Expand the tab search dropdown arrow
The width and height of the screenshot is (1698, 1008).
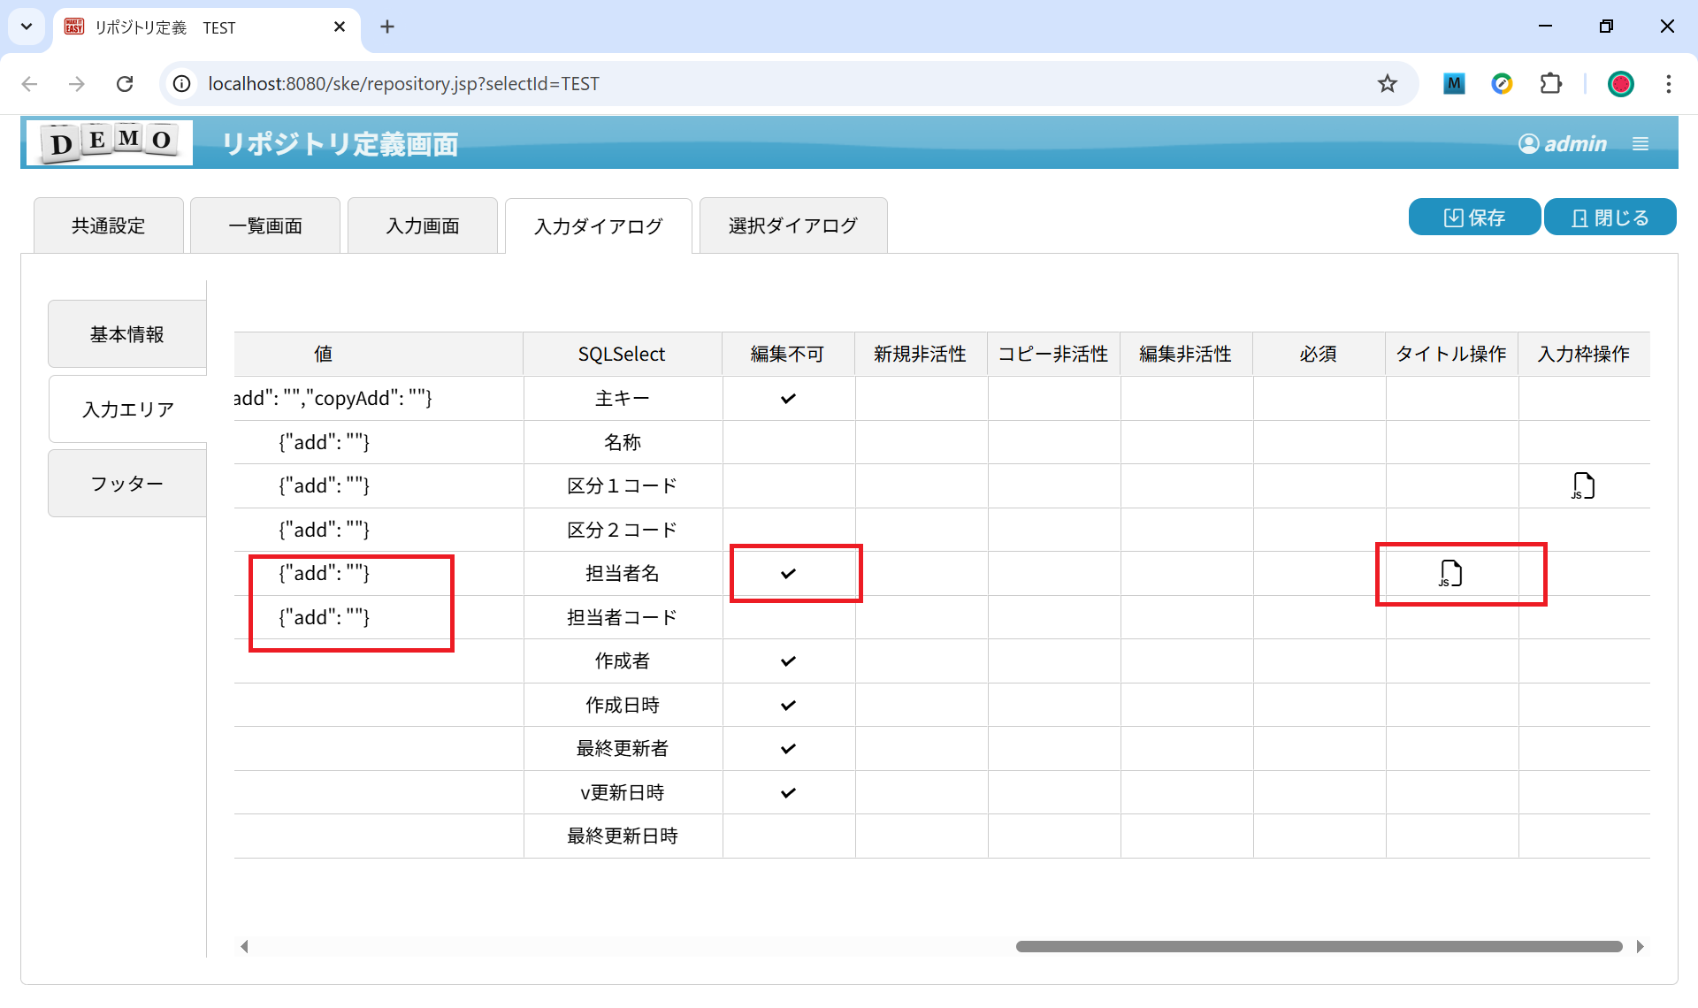point(27,27)
